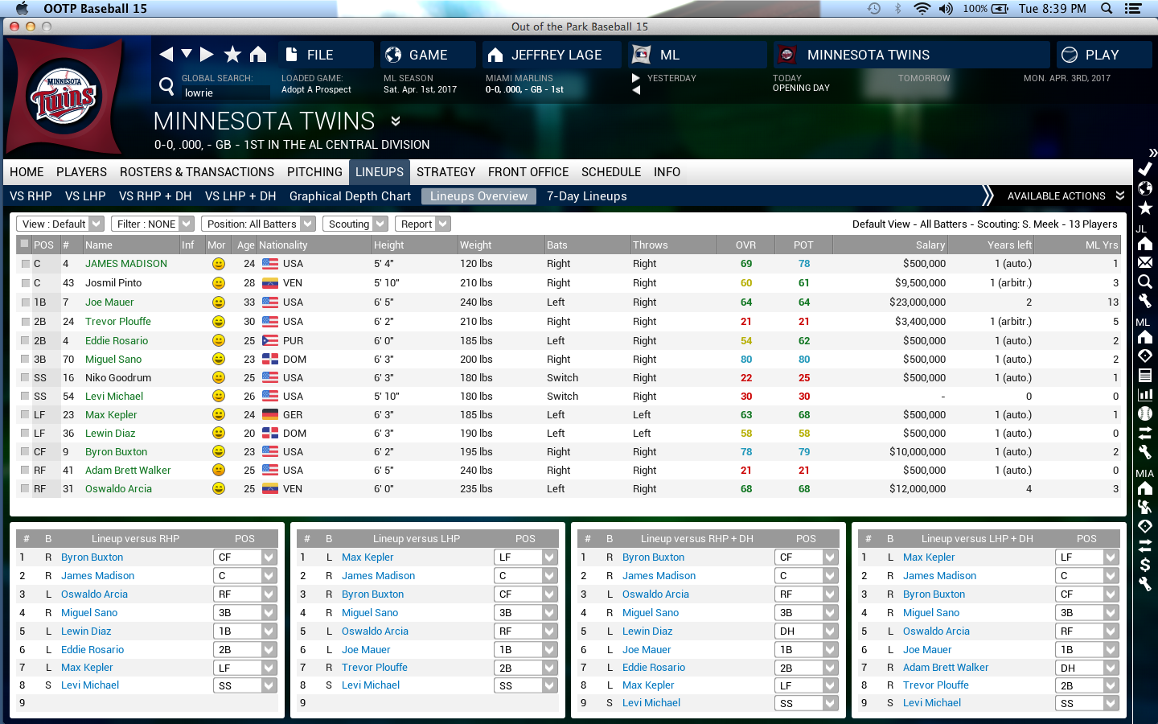The height and width of the screenshot is (724, 1158).
Task: Open the Wi-Fi status menu
Action: click(922, 9)
